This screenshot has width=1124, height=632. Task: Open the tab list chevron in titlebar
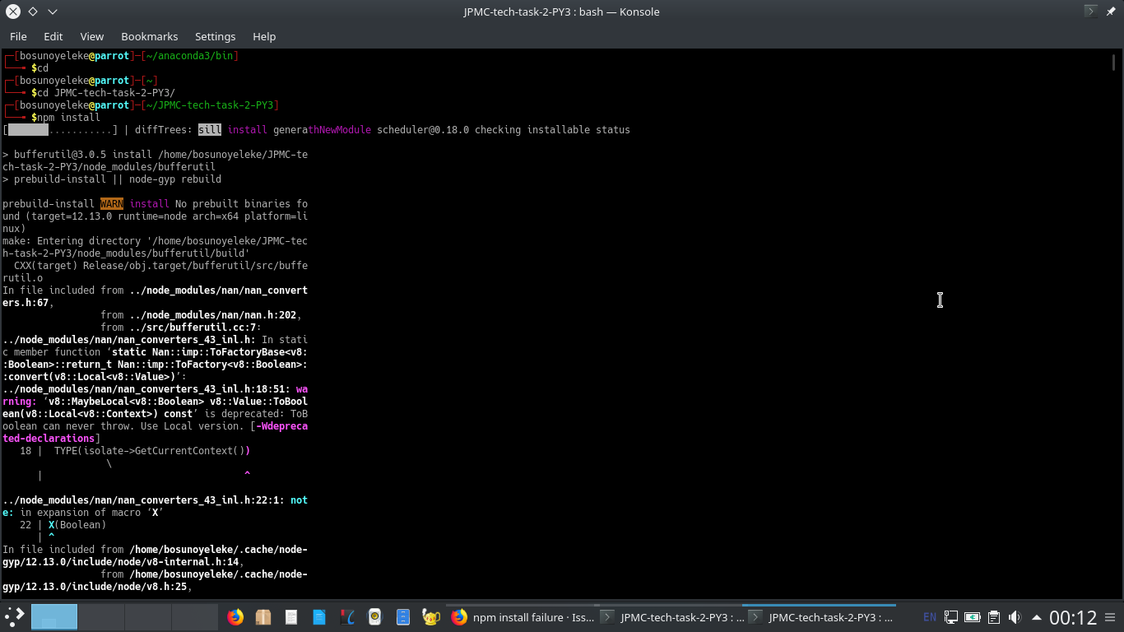tap(51, 12)
